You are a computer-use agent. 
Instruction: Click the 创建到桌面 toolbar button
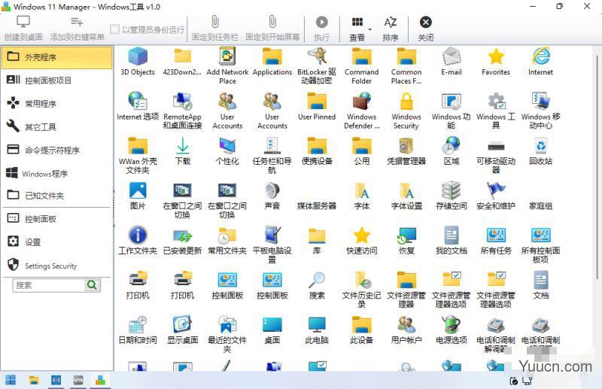pos(23,29)
